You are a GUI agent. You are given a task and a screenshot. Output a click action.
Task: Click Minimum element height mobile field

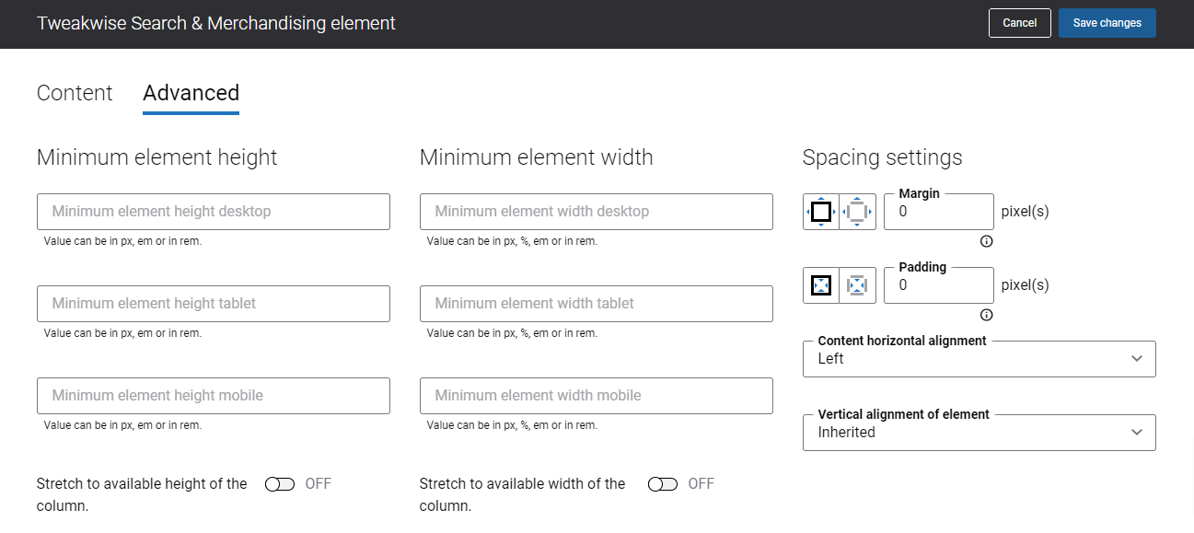(x=214, y=396)
